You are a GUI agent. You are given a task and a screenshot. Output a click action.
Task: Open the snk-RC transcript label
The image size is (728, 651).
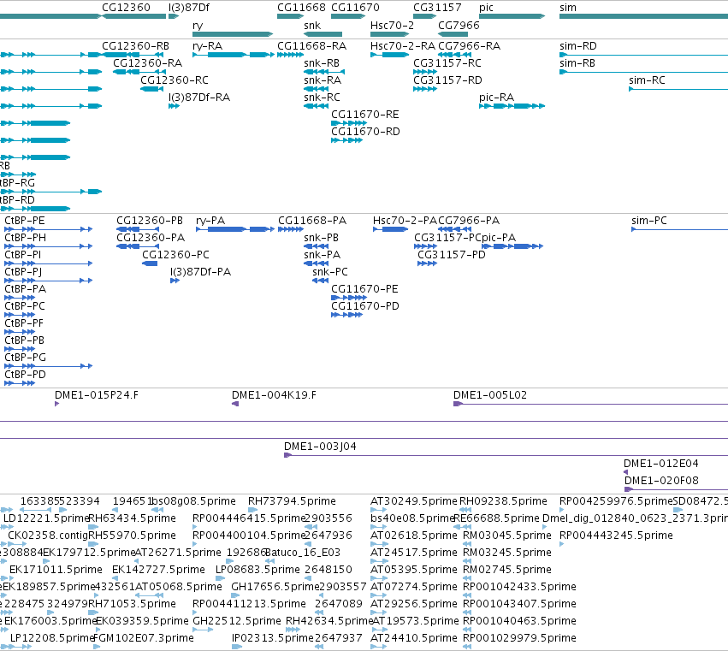click(x=322, y=98)
